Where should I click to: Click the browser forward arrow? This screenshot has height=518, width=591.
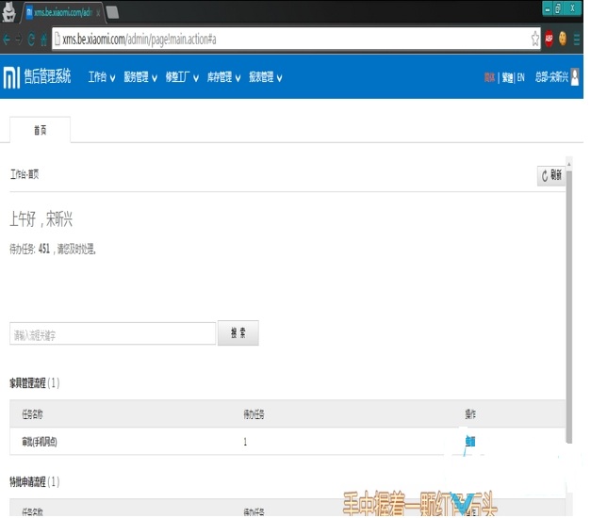pyautogui.click(x=19, y=40)
